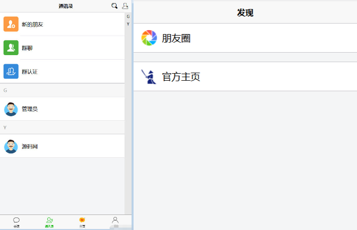
Task: Click the 群认证 label
Action: coord(30,72)
